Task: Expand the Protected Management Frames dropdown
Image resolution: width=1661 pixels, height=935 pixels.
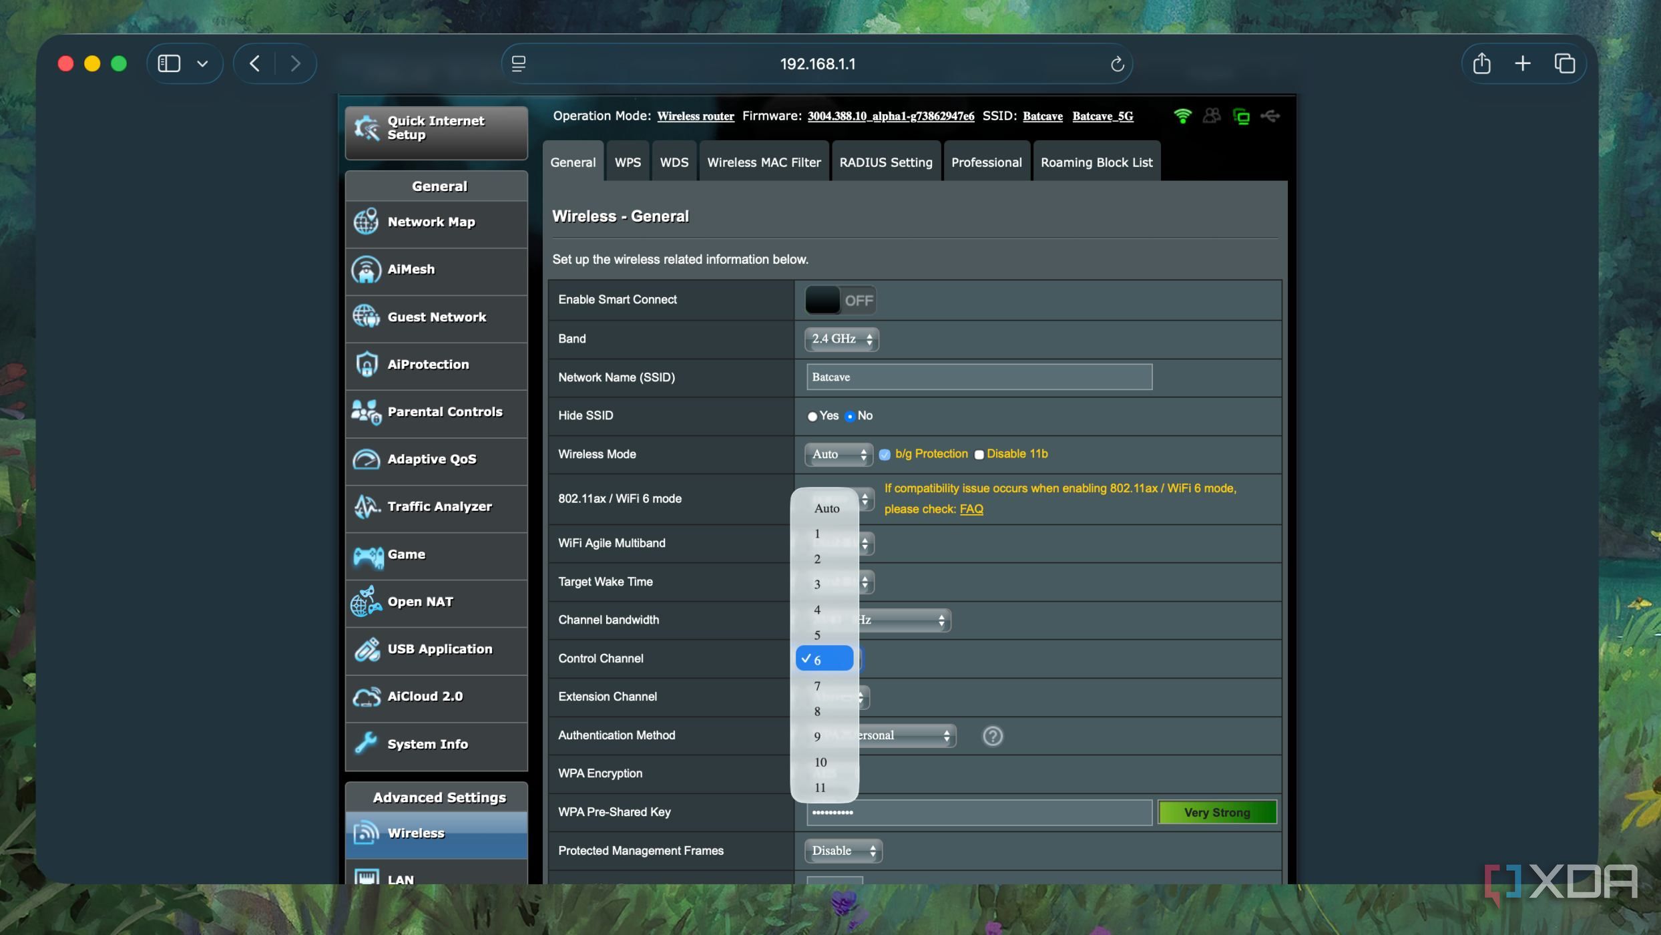Action: pos(843,851)
